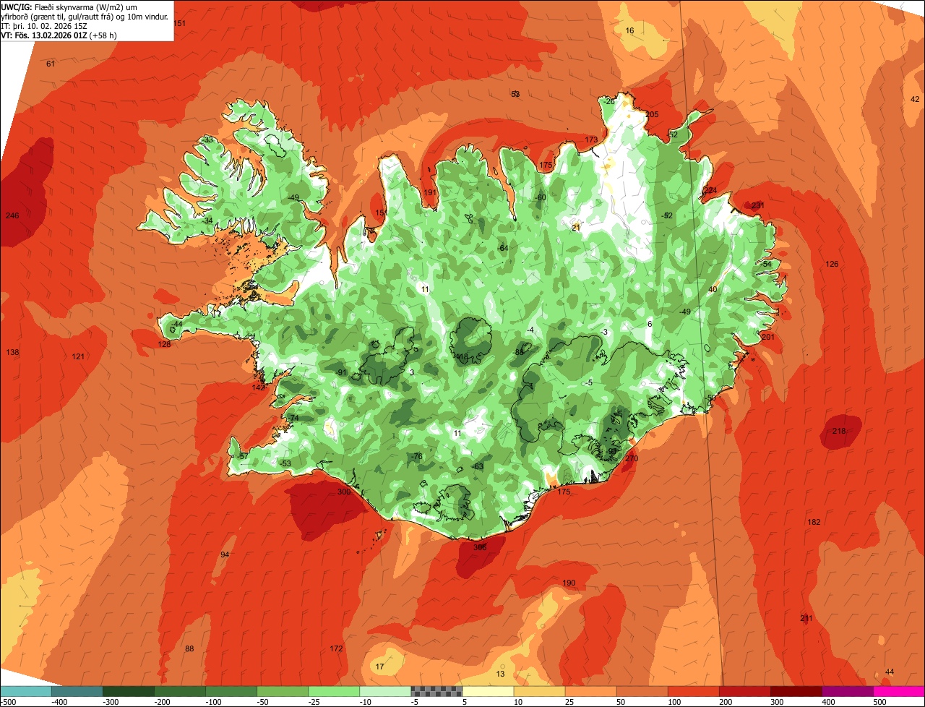Click the teal legend swatch between -500 and -400
925x707 pixels.
26,691
